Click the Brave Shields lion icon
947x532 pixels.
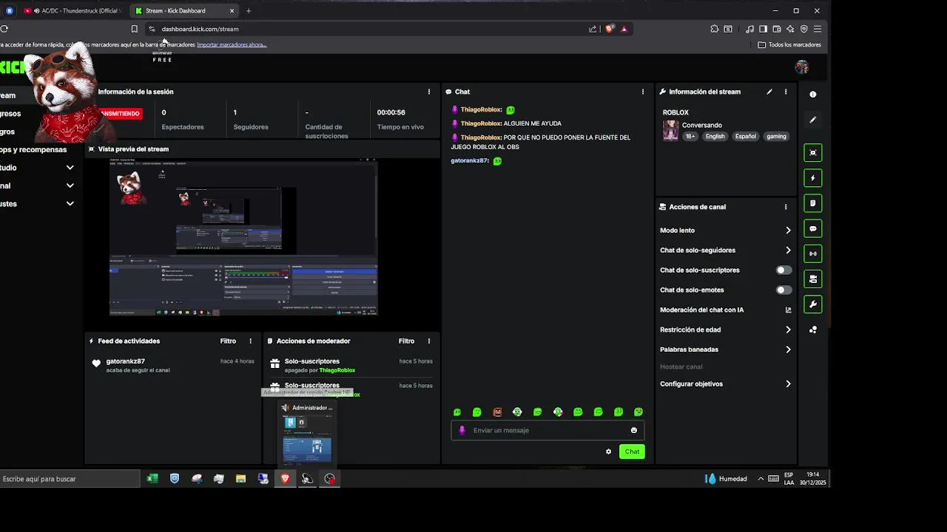pos(610,29)
